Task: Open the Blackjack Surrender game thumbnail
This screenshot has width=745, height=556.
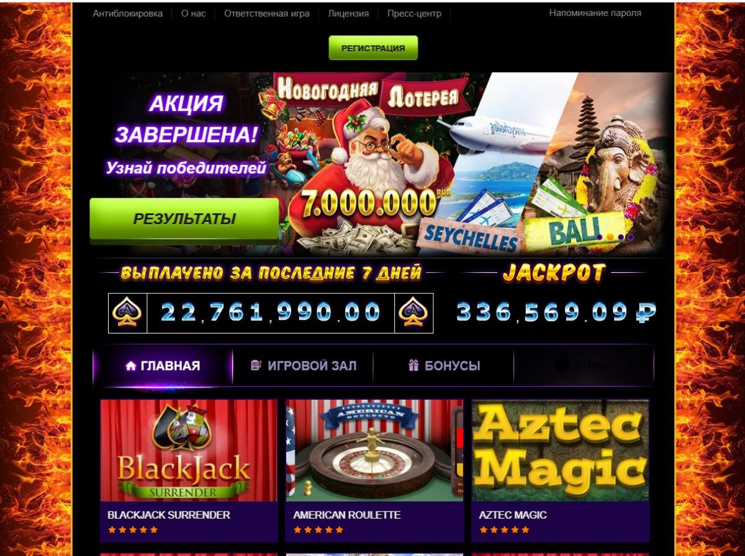Action: click(189, 451)
